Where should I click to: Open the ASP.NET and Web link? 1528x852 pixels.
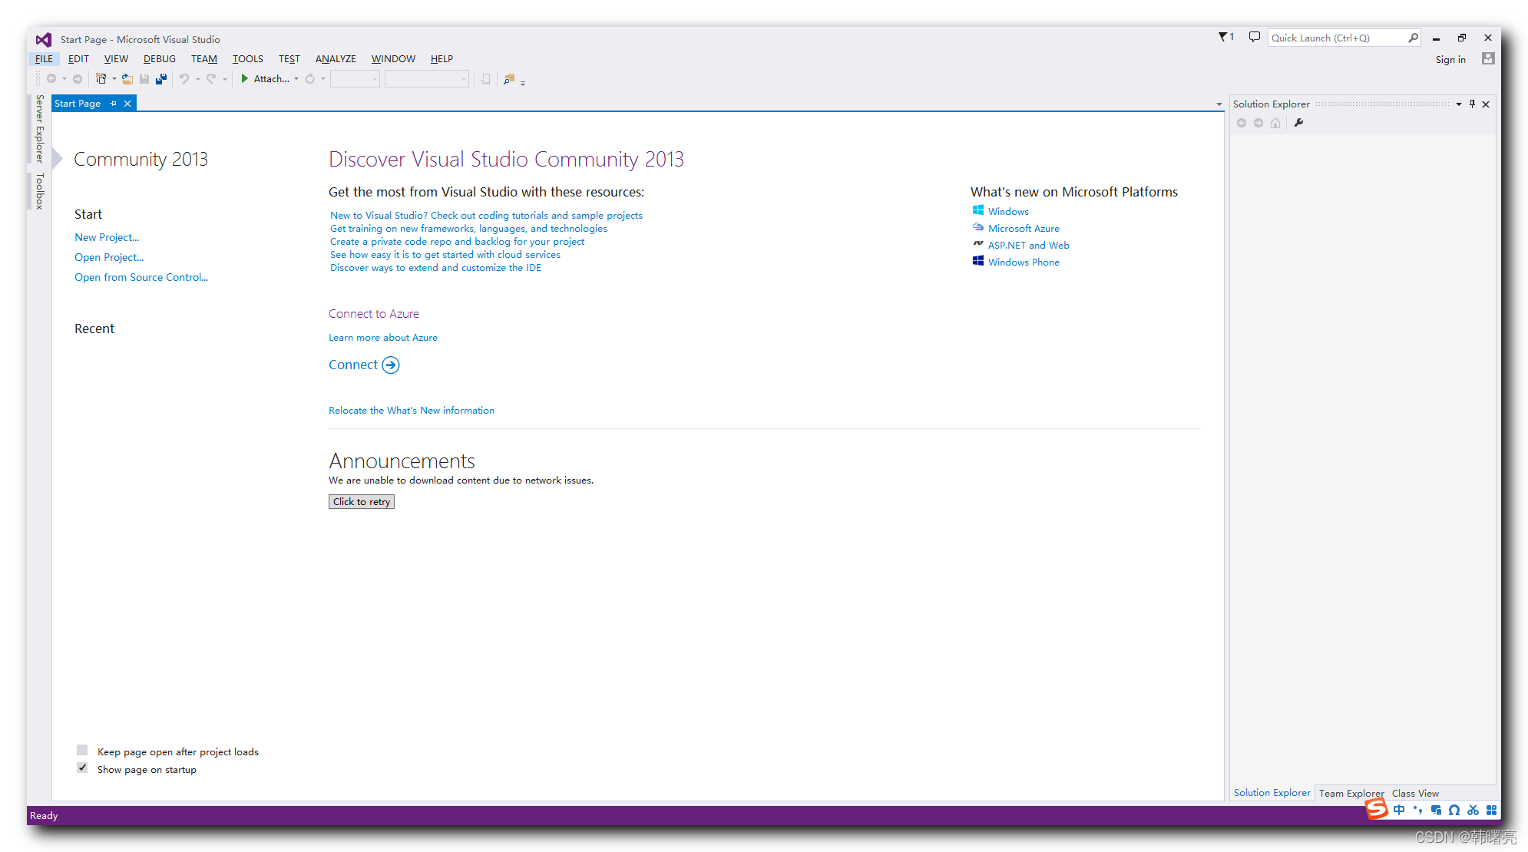[x=1028, y=245]
